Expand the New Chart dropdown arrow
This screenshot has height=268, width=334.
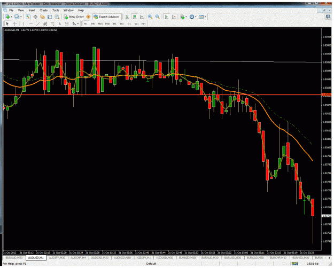coord(11,17)
